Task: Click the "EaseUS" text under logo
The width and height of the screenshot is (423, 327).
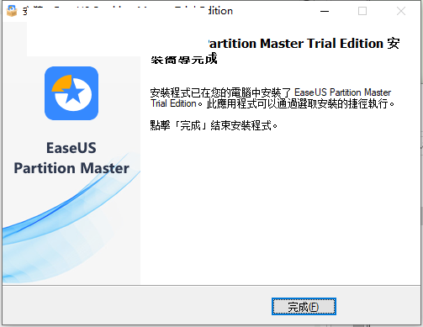Action: point(71,148)
